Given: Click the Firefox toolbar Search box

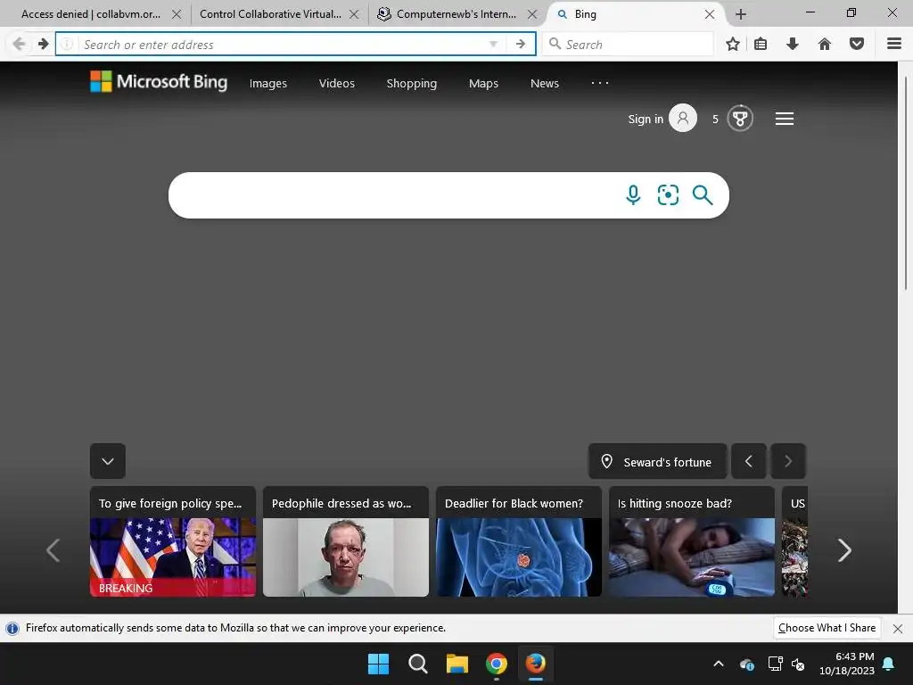Looking at the screenshot, I should (628, 45).
